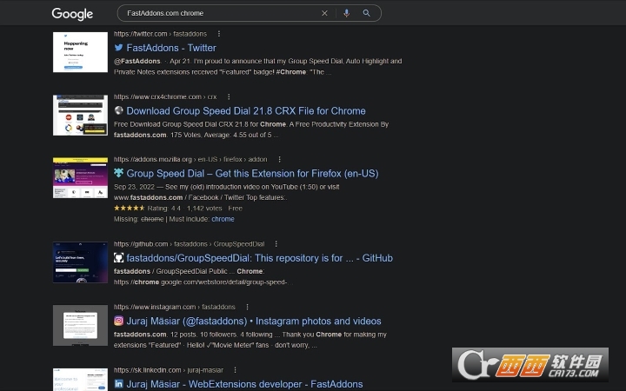Clear the search box with the X icon

tap(324, 13)
